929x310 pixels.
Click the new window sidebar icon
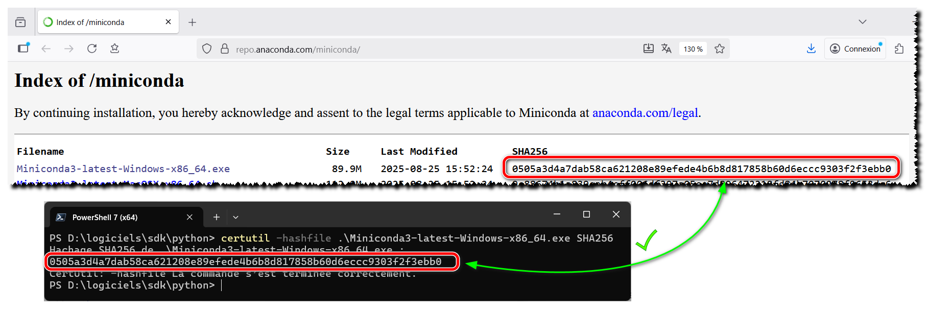tap(23, 48)
